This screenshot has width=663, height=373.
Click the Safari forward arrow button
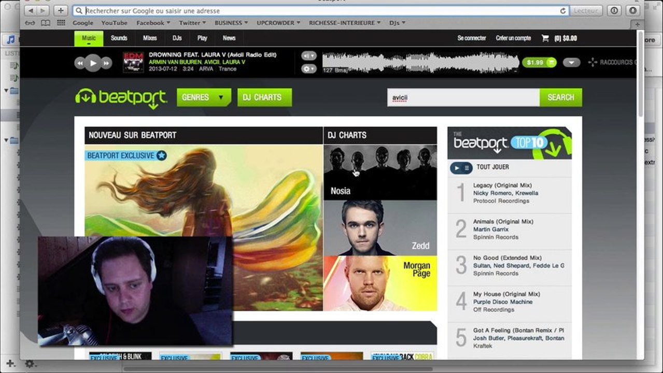43,10
